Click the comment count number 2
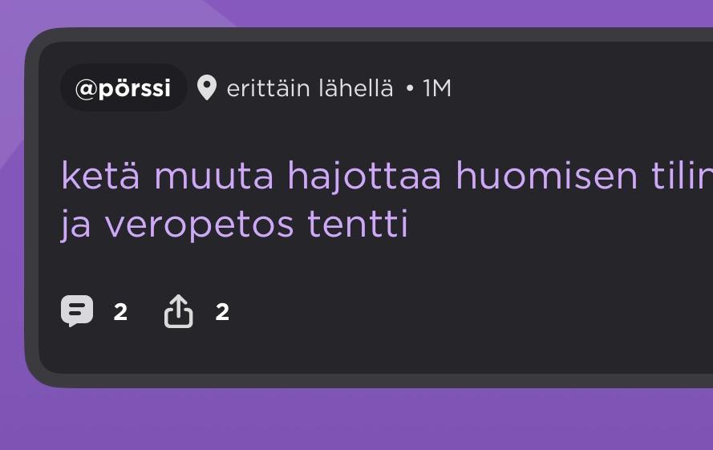 (120, 312)
